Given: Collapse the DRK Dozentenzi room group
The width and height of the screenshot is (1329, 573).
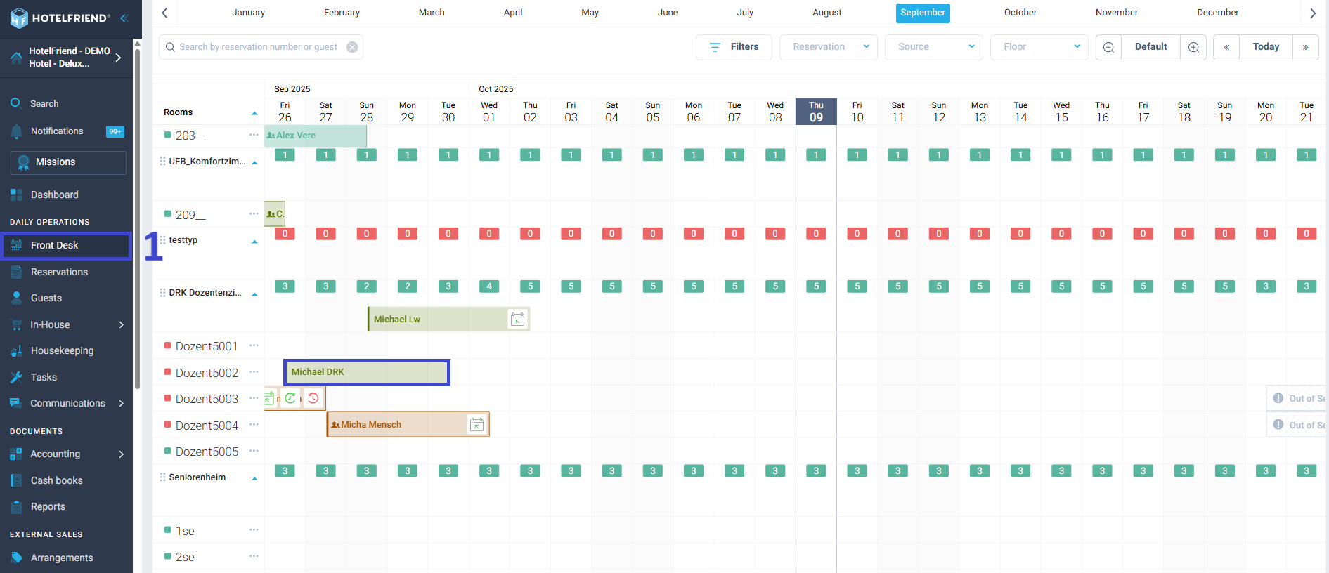Looking at the screenshot, I should pos(254,294).
